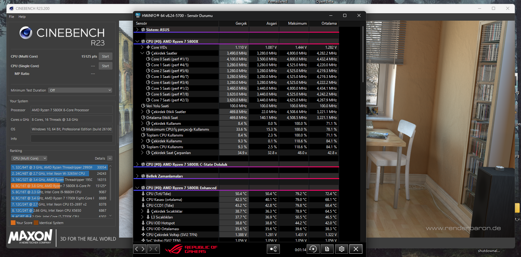Click chip icon beside Sistem: ASUS

143,30
